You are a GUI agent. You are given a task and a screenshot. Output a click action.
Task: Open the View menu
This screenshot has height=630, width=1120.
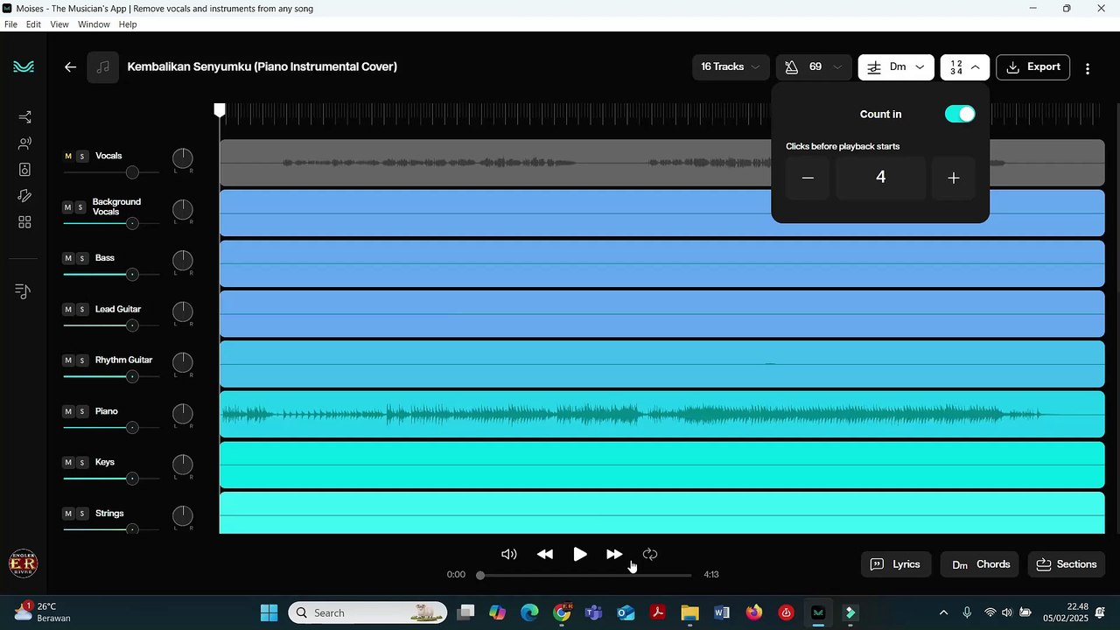59,24
